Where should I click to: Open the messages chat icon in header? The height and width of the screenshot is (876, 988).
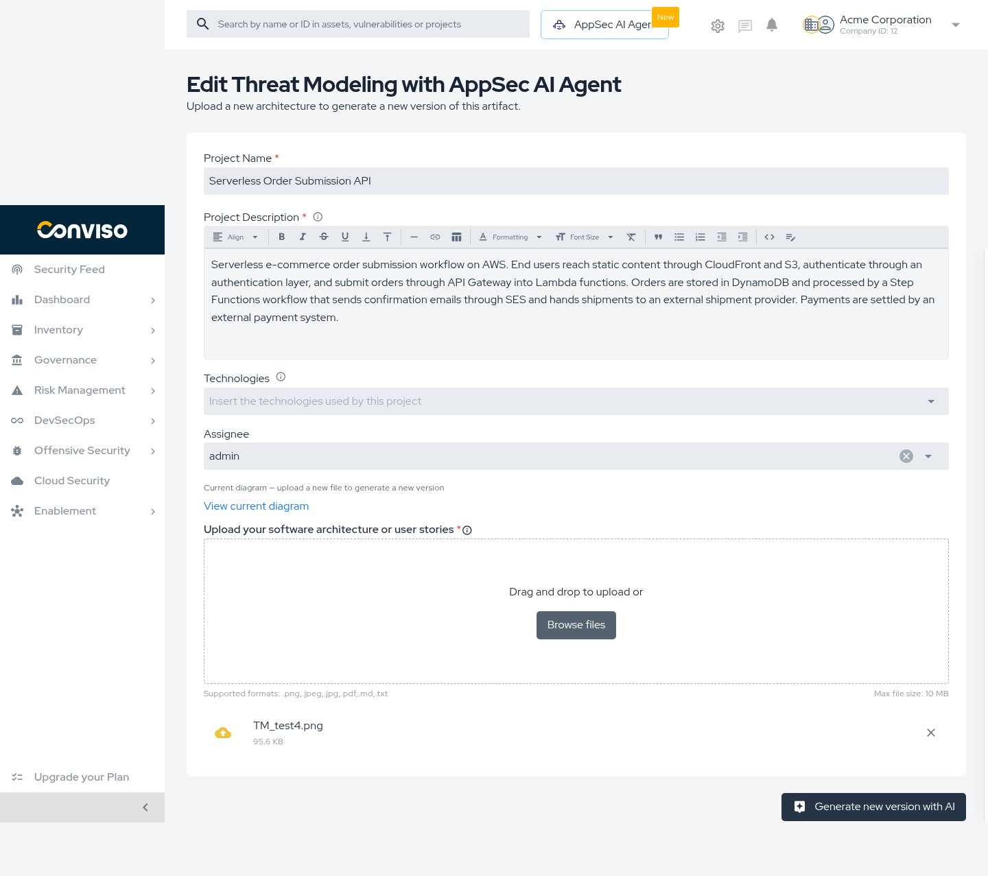745,26
